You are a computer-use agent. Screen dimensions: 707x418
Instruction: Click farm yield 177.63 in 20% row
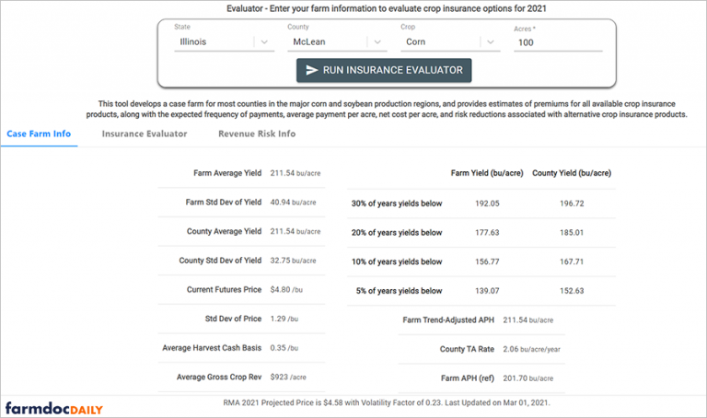(x=487, y=233)
